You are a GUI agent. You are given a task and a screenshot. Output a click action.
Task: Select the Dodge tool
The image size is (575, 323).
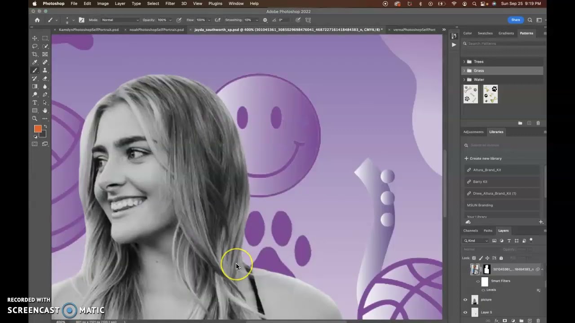tap(35, 95)
